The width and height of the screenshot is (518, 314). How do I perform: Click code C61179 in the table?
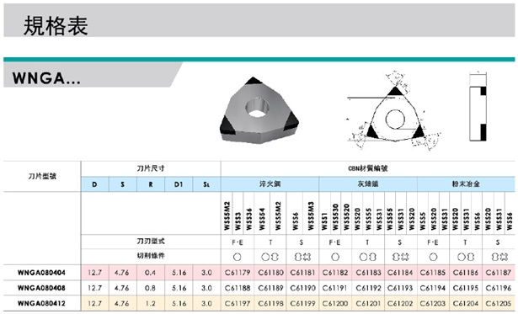click(238, 273)
